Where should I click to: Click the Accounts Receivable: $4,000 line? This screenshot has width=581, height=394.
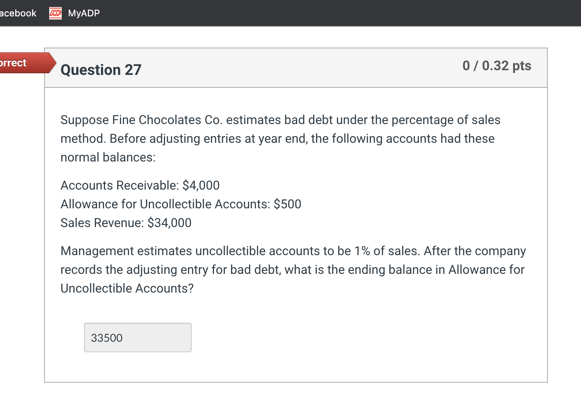point(140,185)
